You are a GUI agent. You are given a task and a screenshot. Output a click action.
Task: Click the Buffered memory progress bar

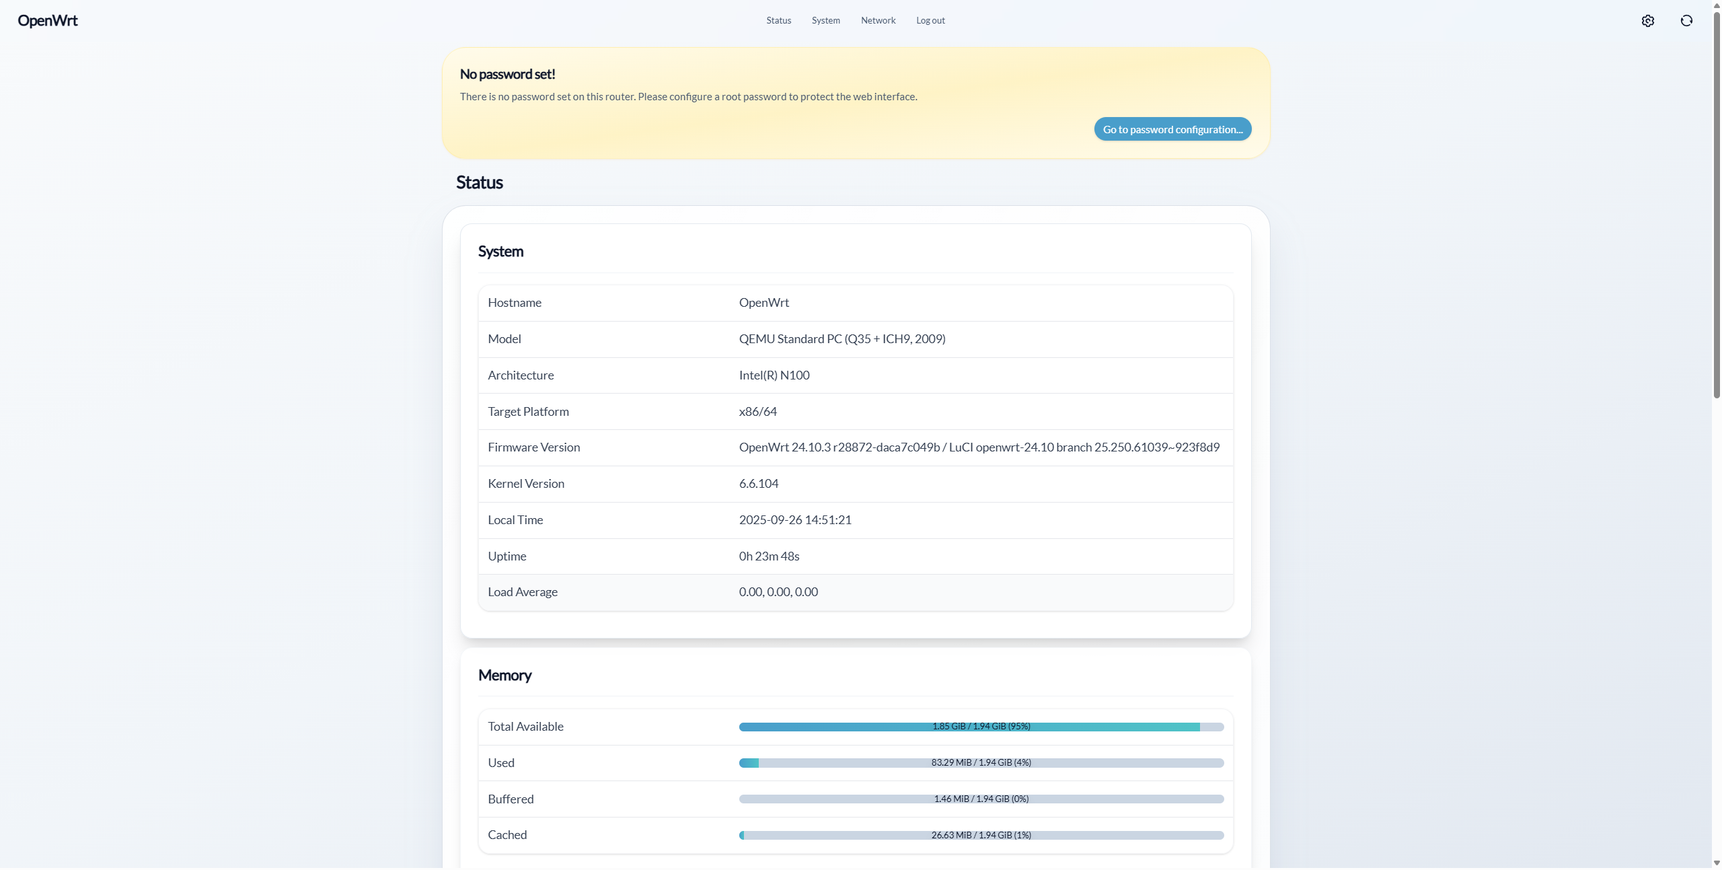coord(981,799)
